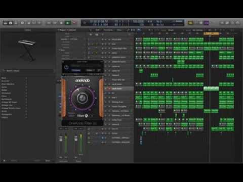Open the Library gear action menu

(5, 161)
